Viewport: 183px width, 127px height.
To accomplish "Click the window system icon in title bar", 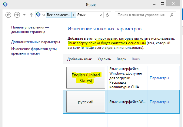I will (x=5, y=5).
